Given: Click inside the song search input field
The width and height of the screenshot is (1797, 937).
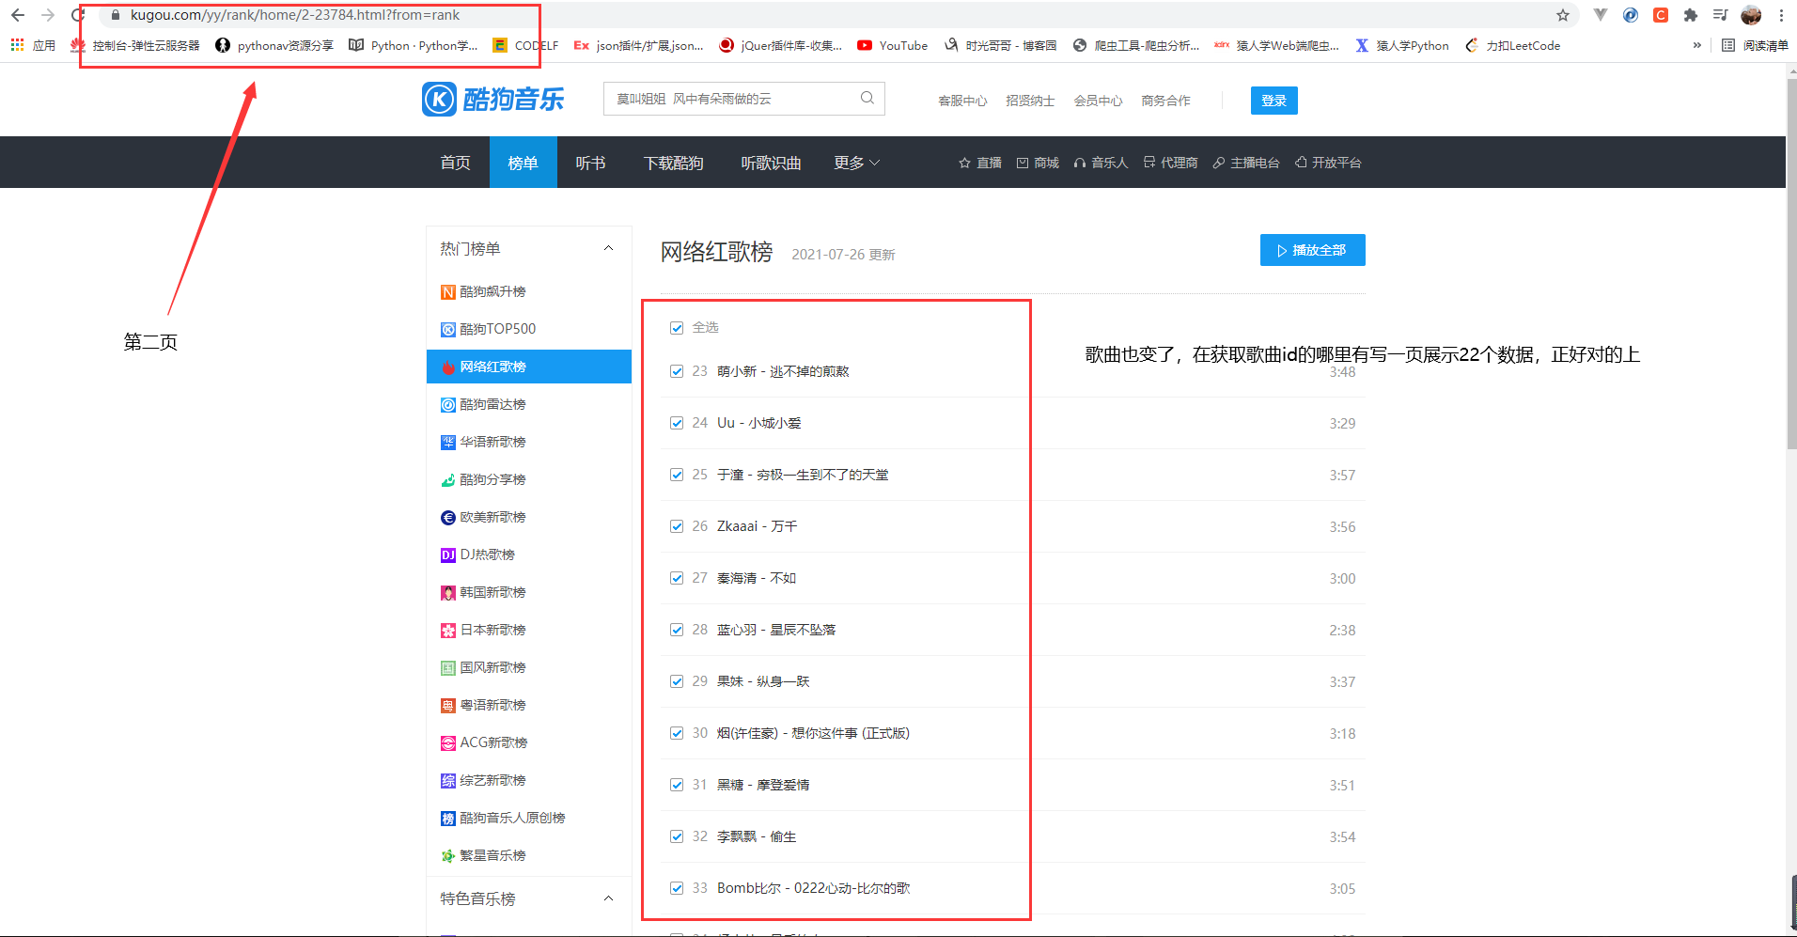Looking at the screenshot, I should [x=733, y=98].
